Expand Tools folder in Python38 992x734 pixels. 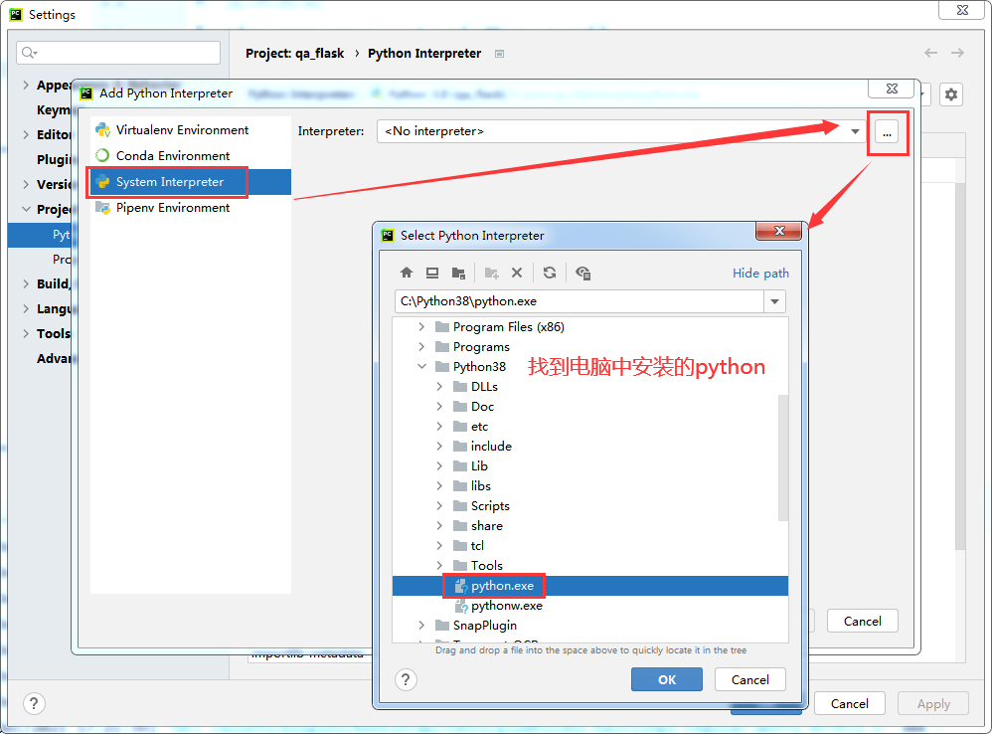point(439,566)
